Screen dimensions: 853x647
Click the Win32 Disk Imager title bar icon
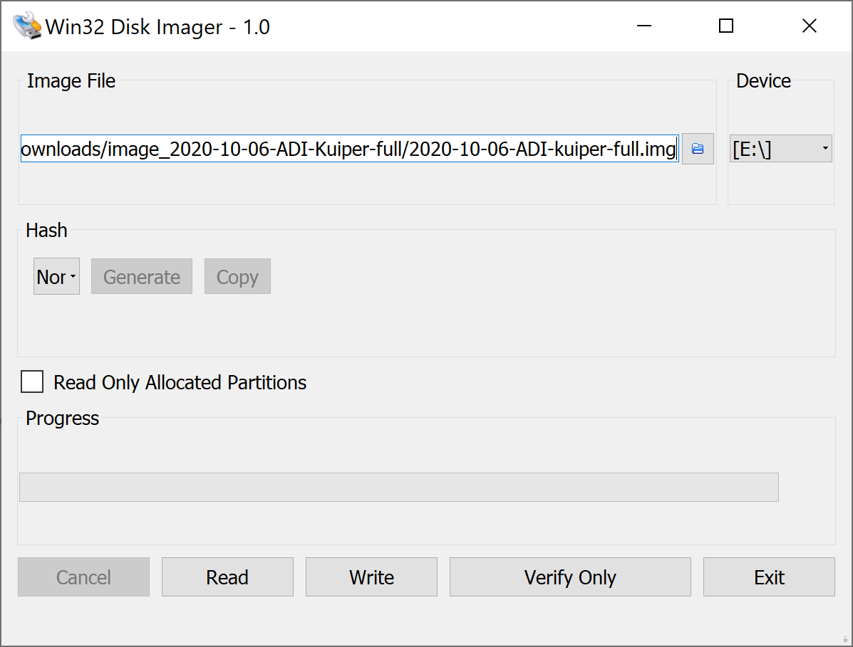(x=27, y=26)
